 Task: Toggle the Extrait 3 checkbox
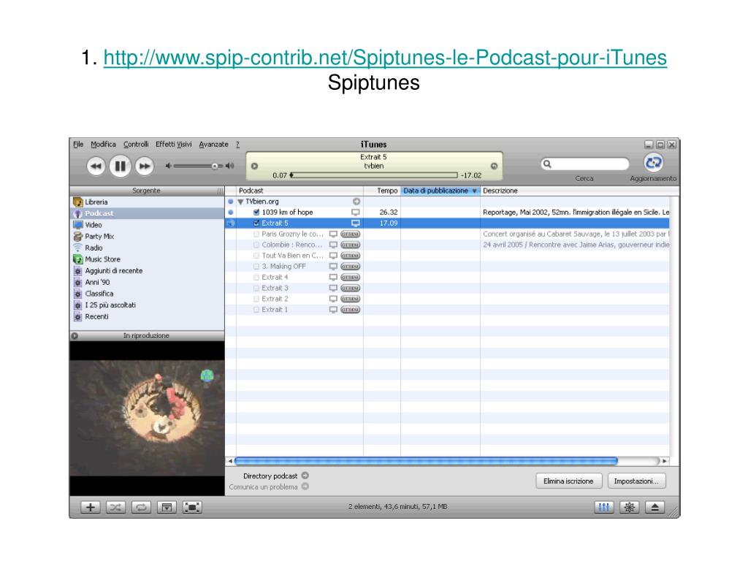pos(256,288)
